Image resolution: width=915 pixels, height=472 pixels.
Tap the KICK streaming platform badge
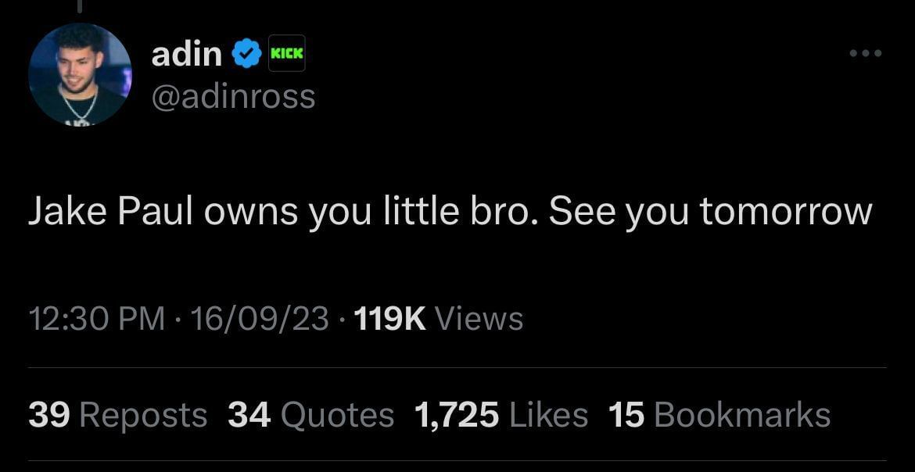[x=288, y=53]
